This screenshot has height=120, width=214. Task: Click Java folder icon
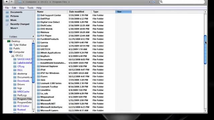38,80
